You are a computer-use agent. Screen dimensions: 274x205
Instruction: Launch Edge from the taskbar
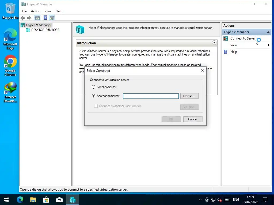(x=20, y=200)
